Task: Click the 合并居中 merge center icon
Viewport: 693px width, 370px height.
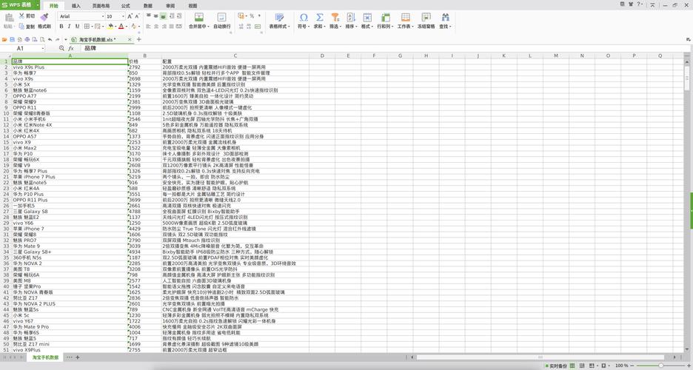Action: pyautogui.click(x=198, y=17)
